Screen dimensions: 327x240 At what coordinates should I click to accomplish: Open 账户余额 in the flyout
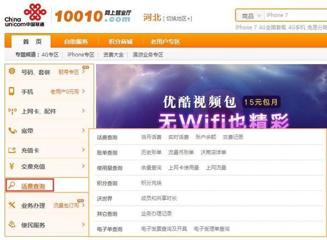pos(205,137)
